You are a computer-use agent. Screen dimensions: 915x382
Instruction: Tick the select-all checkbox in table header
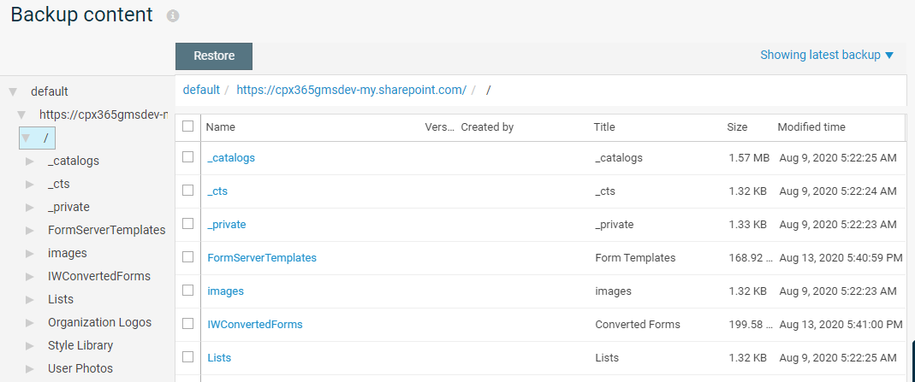[x=188, y=126]
